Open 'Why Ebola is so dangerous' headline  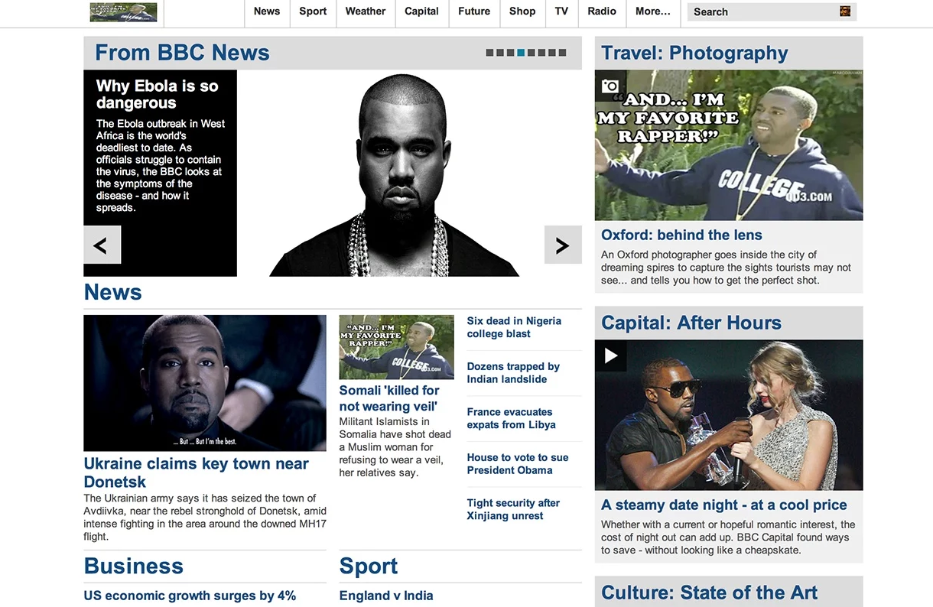click(158, 95)
